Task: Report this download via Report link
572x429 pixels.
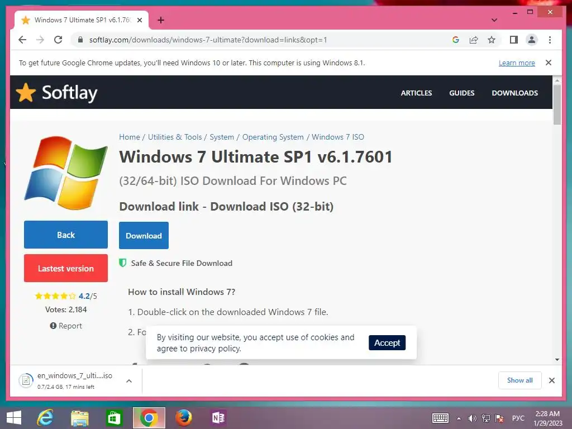Action: pos(66,326)
